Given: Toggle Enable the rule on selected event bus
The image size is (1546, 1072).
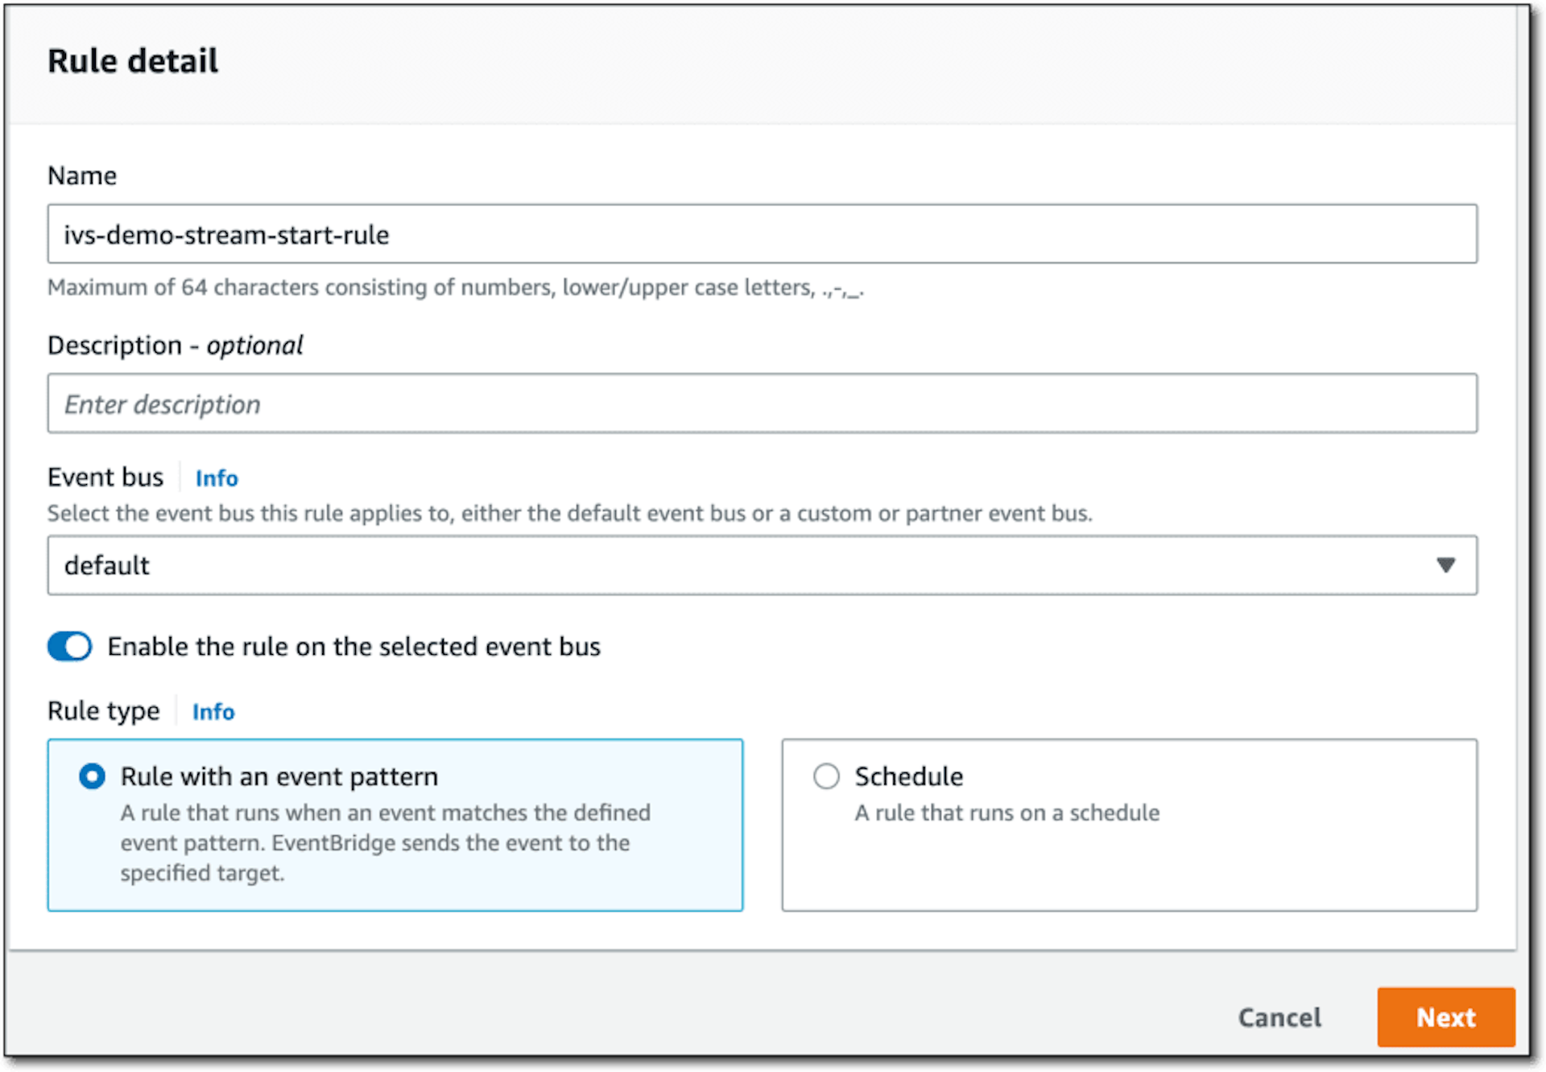Looking at the screenshot, I should pos(70,646).
